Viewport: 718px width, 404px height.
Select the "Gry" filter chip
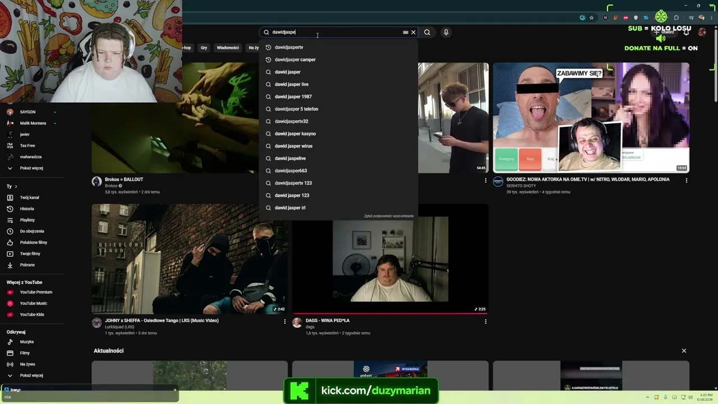click(204, 48)
